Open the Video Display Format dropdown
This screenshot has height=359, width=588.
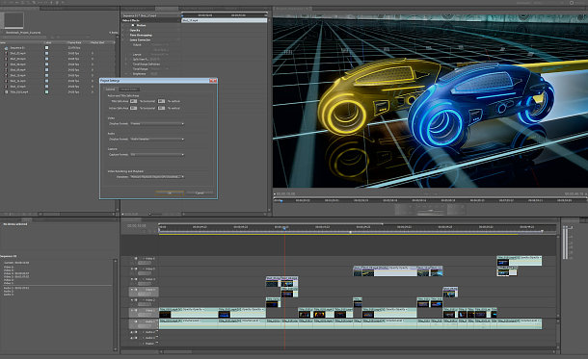[x=157, y=123]
